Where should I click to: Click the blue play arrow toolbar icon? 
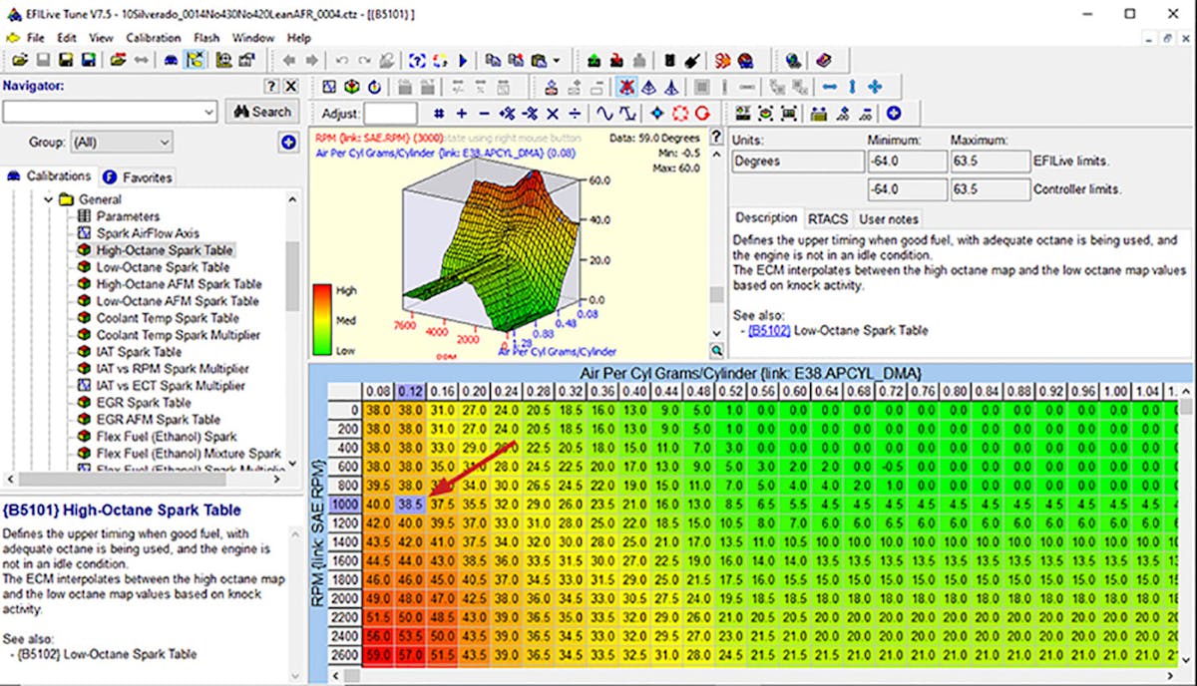pos(464,60)
